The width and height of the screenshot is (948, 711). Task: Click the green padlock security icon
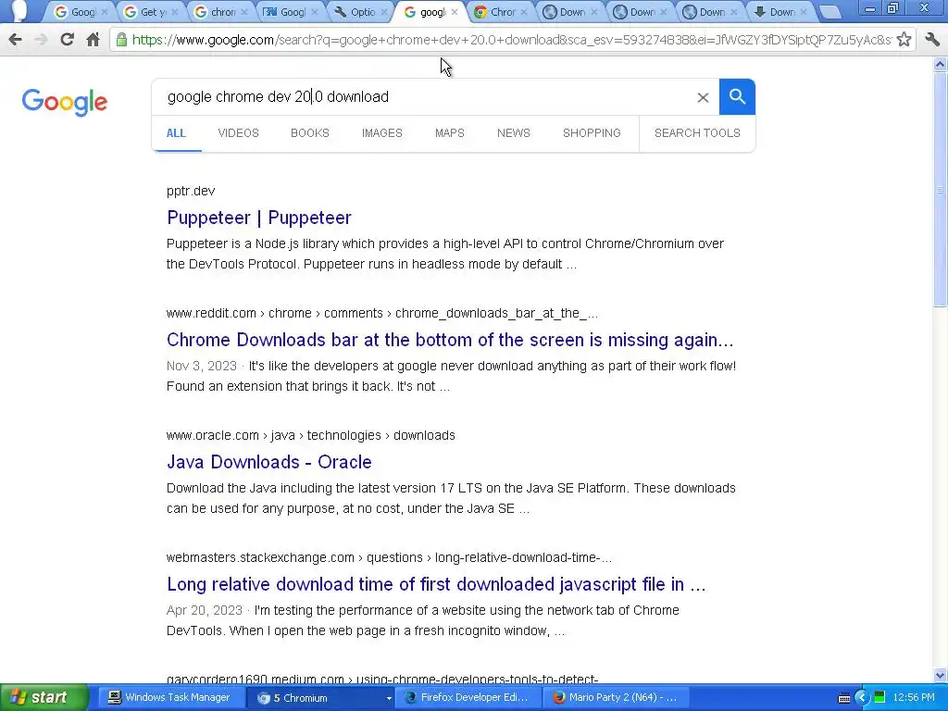(x=121, y=40)
